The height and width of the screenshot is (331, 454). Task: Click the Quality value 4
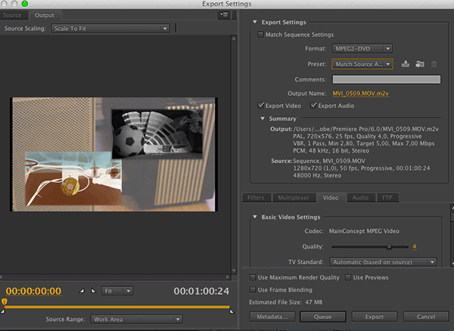(415, 246)
